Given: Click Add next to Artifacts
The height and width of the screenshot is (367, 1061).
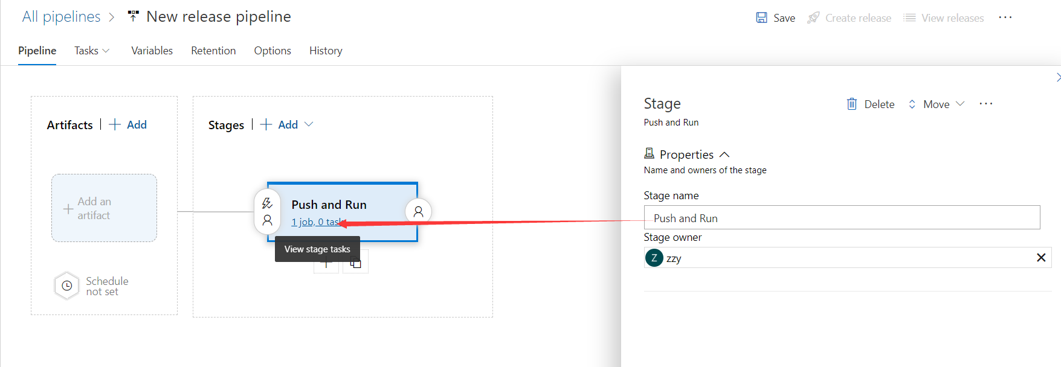Looking at the screenshot, I should coord(128,125).
